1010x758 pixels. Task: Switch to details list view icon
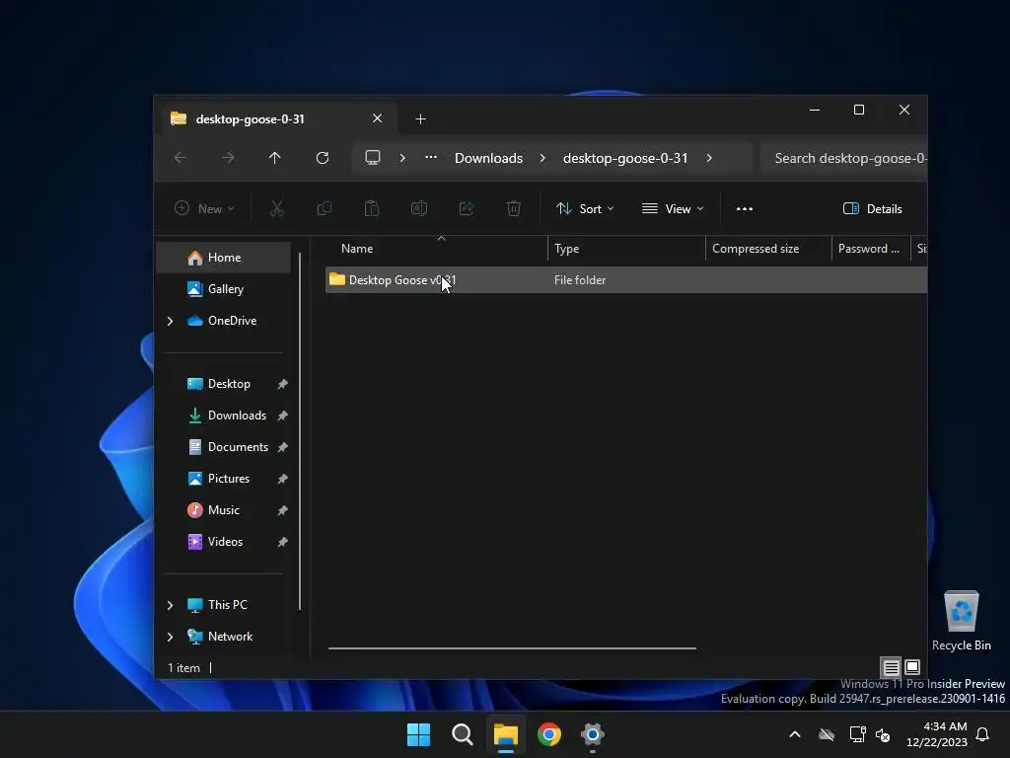point(892,667)
